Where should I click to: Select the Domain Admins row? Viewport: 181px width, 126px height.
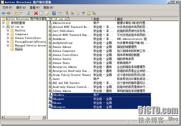100,47
